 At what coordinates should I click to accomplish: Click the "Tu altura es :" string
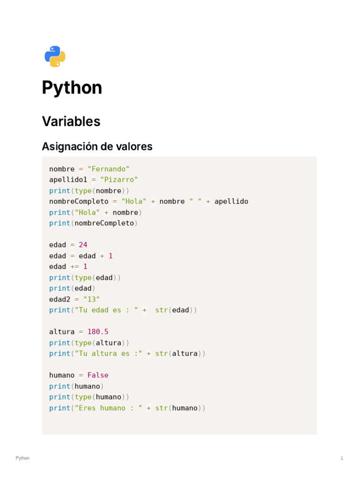pos(108,354)
